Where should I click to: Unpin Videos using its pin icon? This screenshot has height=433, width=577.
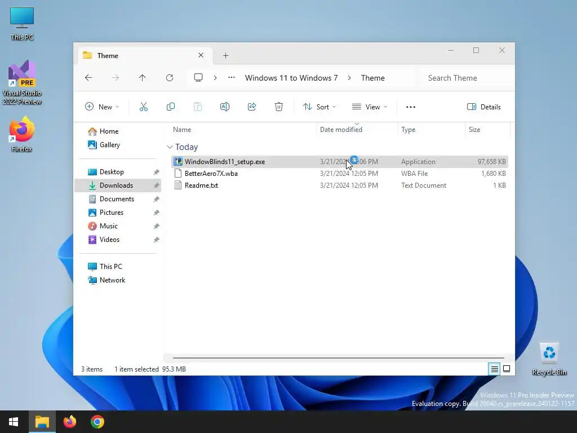click(x=157, y=240)
